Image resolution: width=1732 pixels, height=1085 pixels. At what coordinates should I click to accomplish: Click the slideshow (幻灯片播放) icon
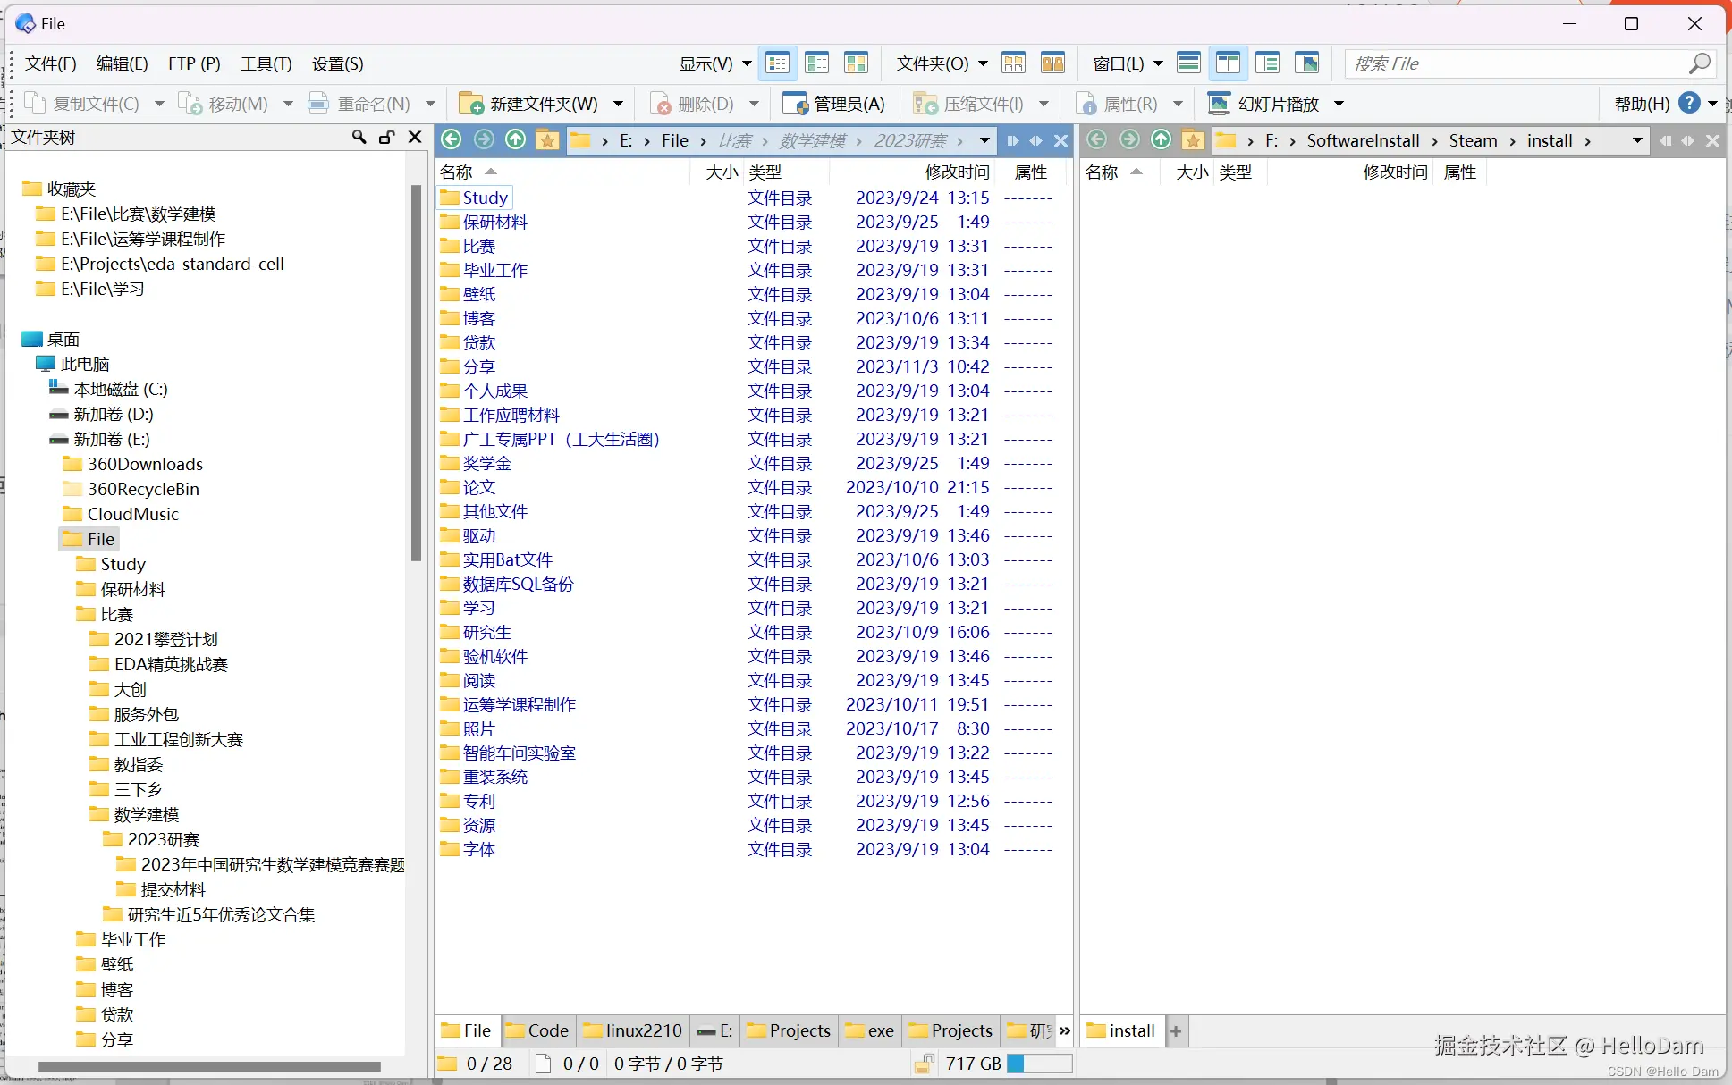(1218, 104)
